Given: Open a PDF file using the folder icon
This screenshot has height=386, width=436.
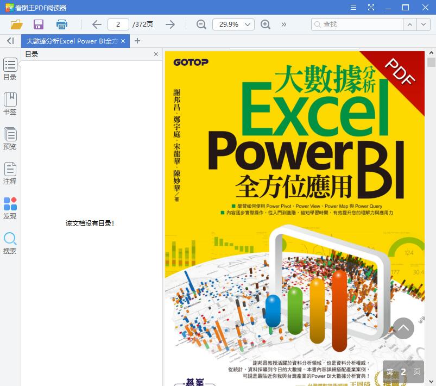Looking at the screenshot, I should click(16, 24).
